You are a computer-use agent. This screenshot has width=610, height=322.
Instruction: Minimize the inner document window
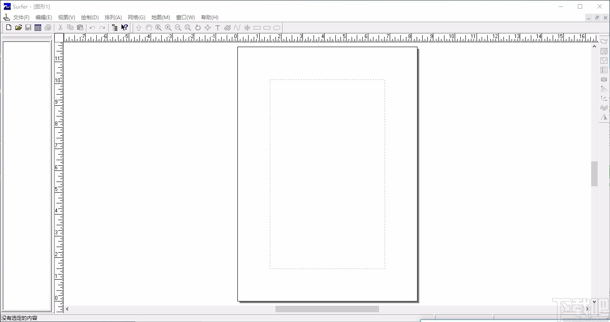pyautogui.click(x=589, y=18)
